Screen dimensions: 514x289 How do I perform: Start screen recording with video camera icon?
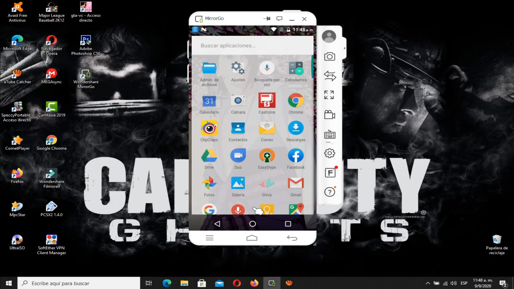click(x=330, y=115)
